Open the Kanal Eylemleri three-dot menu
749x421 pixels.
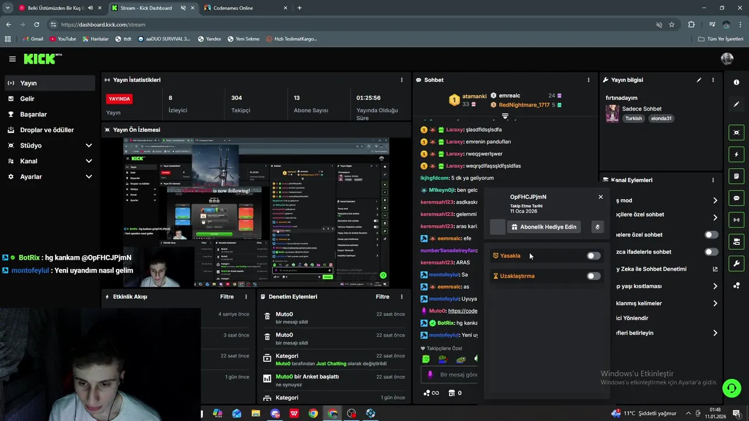pyautogui.click(x=713, y=180)
